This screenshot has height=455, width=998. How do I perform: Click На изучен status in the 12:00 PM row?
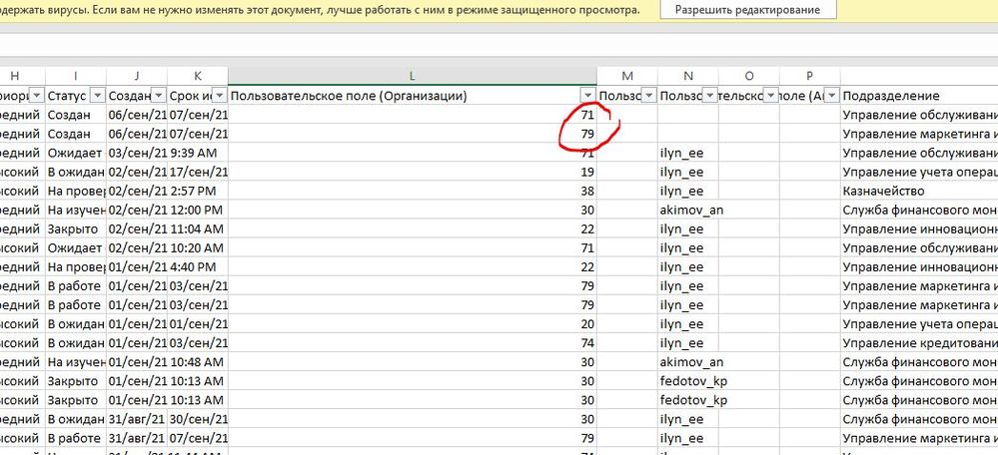tap(76, 210)
